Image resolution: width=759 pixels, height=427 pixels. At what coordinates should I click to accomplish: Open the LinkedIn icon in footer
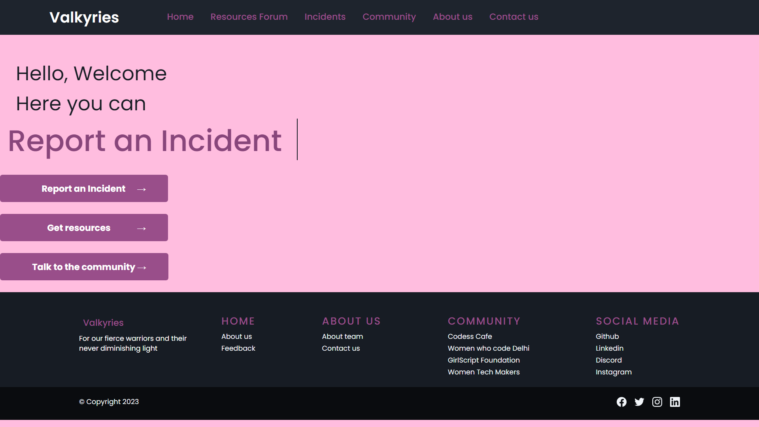[x=675, y=402]
